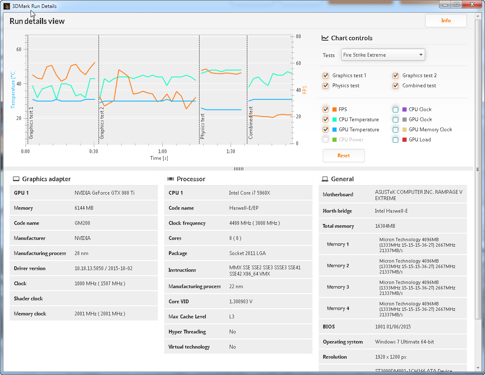The height and width of the screenshot is (375, 485).
Task: Click the Hyper Threading row label
Action: (187, 332)
